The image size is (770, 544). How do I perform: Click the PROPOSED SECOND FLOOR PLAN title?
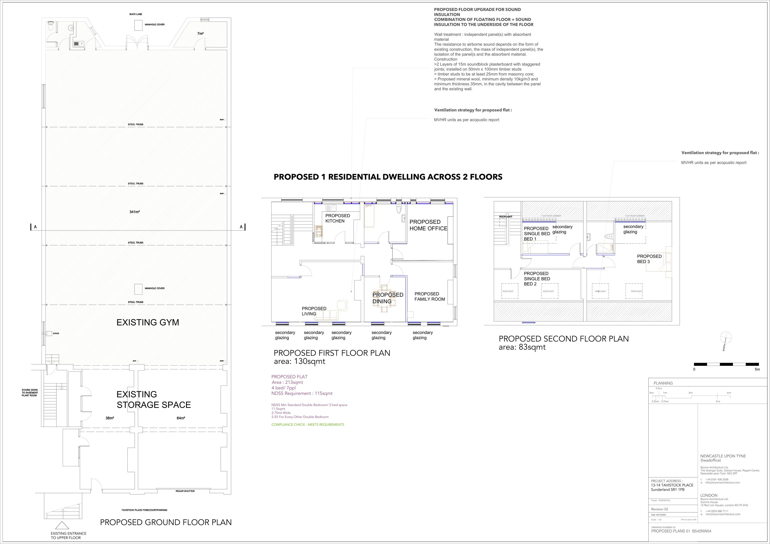pyautogui.click(x=563, y=339)
